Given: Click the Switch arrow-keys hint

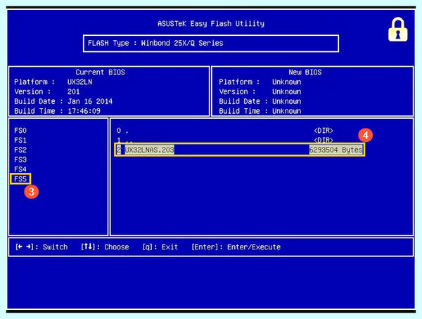Looking at the screenshot, I should click(41, 247).
